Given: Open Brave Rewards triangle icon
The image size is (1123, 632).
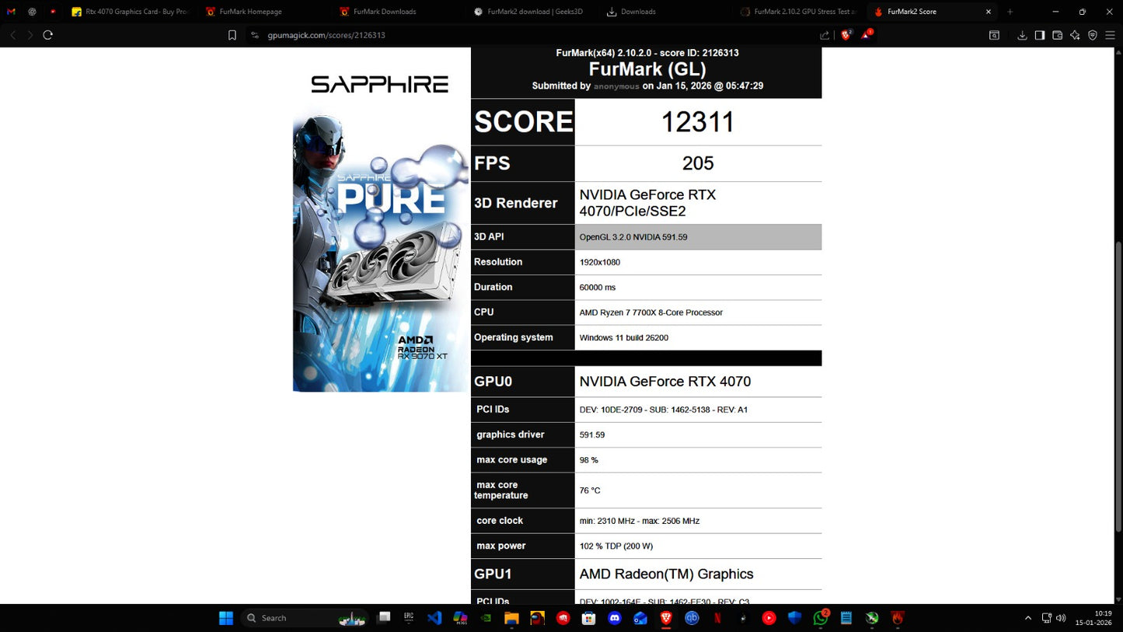Looking at the screenshot, I should click(867, 35).
